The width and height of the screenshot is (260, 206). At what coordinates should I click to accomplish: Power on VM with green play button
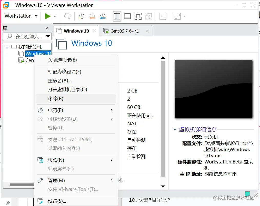48,16
